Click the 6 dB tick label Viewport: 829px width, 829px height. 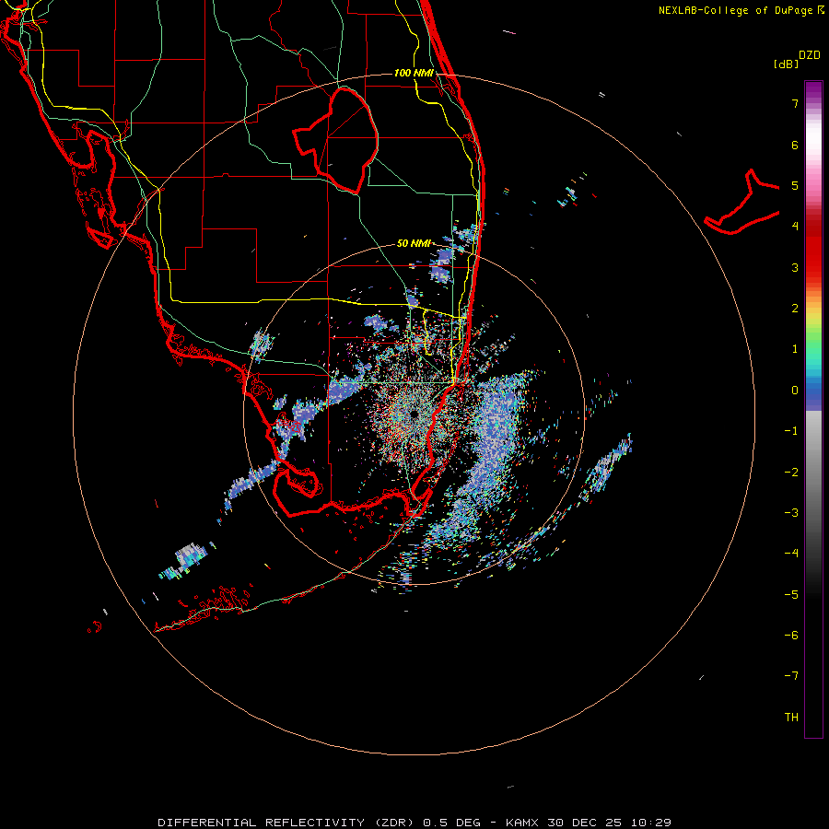795,145
